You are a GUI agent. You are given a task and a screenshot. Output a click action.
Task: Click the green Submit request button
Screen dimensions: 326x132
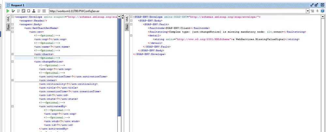point(8,11)
